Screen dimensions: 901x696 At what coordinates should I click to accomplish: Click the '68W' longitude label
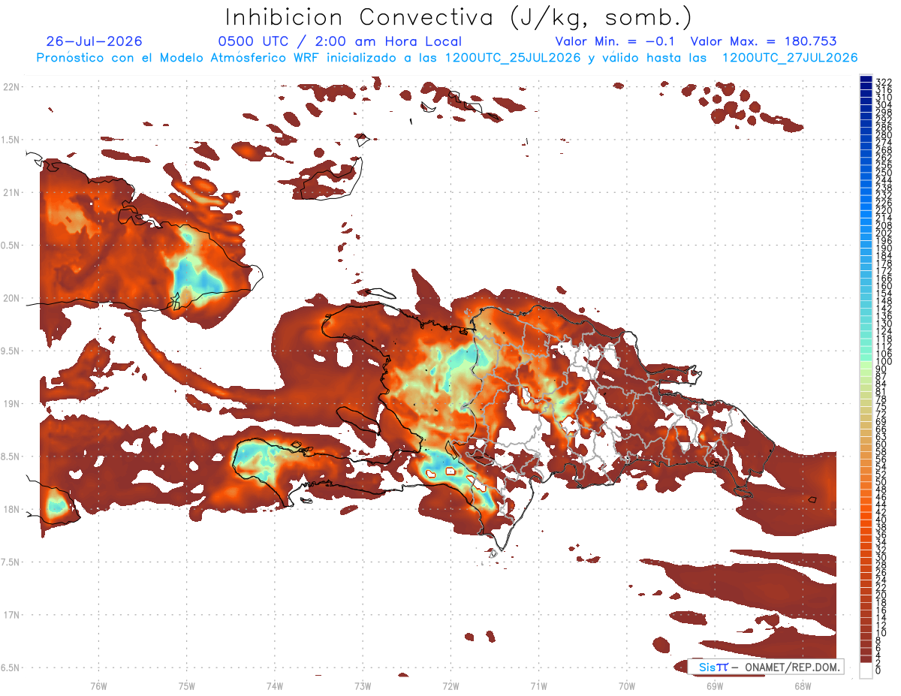(x=803, y=685)
